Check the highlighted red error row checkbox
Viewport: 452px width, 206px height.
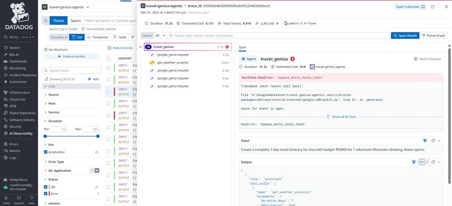[109, 91]
